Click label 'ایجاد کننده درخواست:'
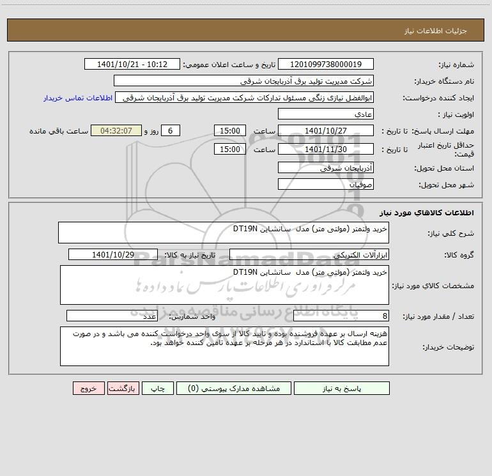492x476 pixels. pos(438,98)
